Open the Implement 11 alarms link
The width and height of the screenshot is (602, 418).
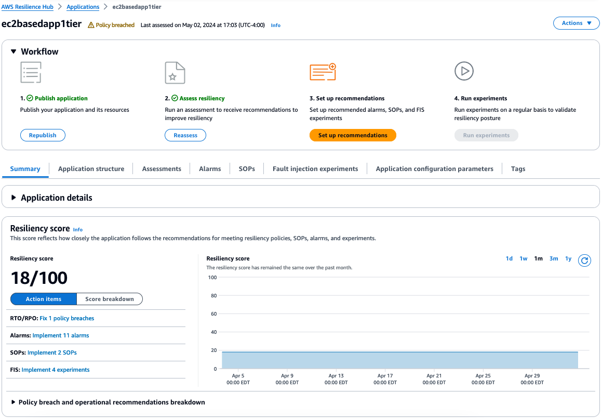61,335
